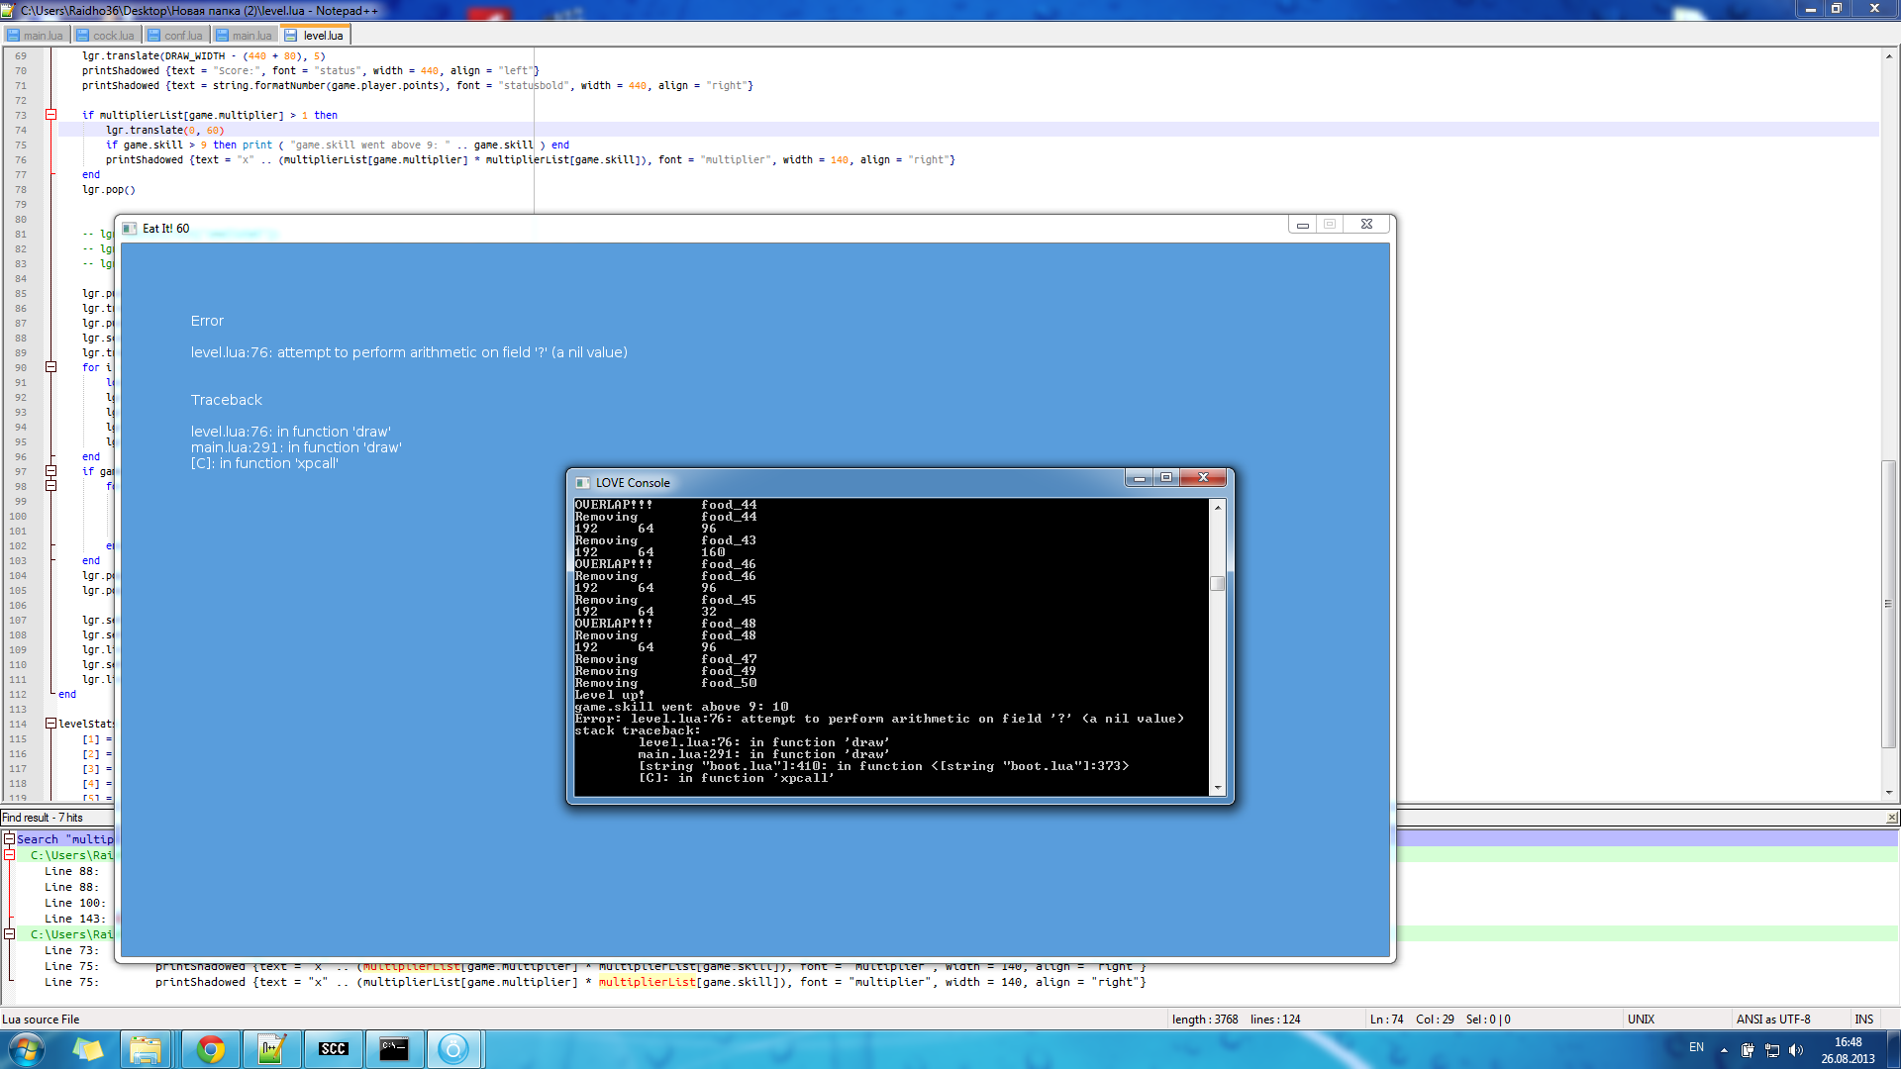Switch to Notepad++ in the taskbar
This screenshot has height=1069, width=1901.
coord(271,1049)
